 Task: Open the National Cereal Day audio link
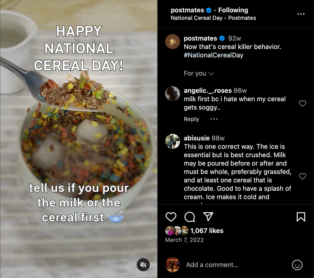click(213, 18)
